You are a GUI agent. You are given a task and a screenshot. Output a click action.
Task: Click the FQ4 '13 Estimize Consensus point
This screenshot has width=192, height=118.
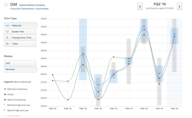coord(144,26)
